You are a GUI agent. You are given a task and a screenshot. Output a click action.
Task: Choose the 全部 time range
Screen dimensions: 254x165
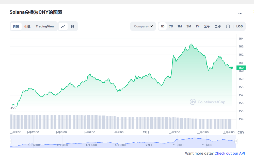pos(218,26)
